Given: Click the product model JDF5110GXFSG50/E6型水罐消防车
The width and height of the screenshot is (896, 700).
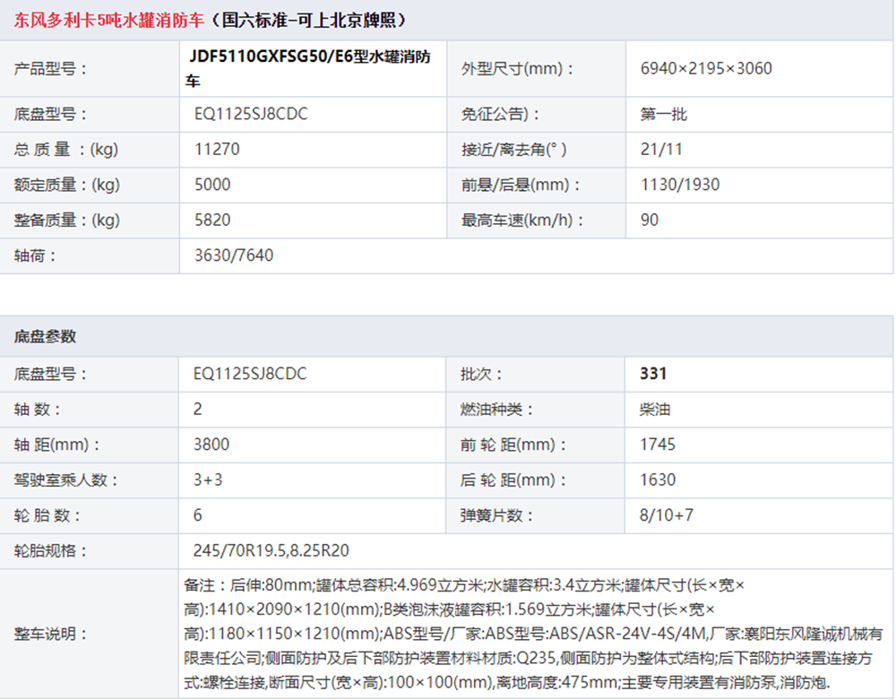Looking at the screenshot, I should point(307,69).
